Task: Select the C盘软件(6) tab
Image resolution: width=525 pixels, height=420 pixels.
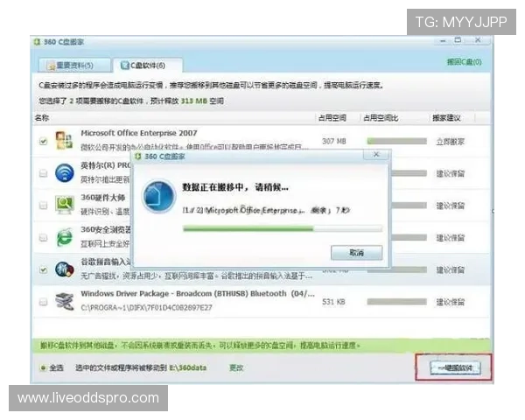Action: point(147,66)
